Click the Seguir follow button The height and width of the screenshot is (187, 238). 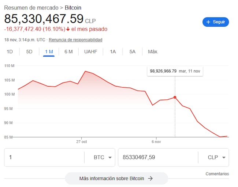216,22
